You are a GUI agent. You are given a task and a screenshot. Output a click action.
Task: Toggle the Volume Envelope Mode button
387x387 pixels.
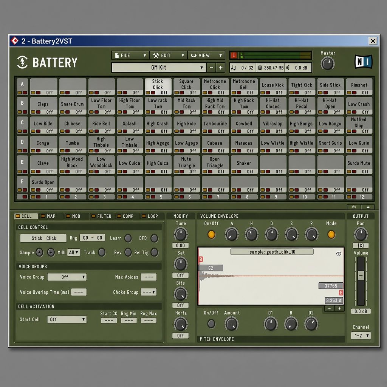[x=331, y=234]
